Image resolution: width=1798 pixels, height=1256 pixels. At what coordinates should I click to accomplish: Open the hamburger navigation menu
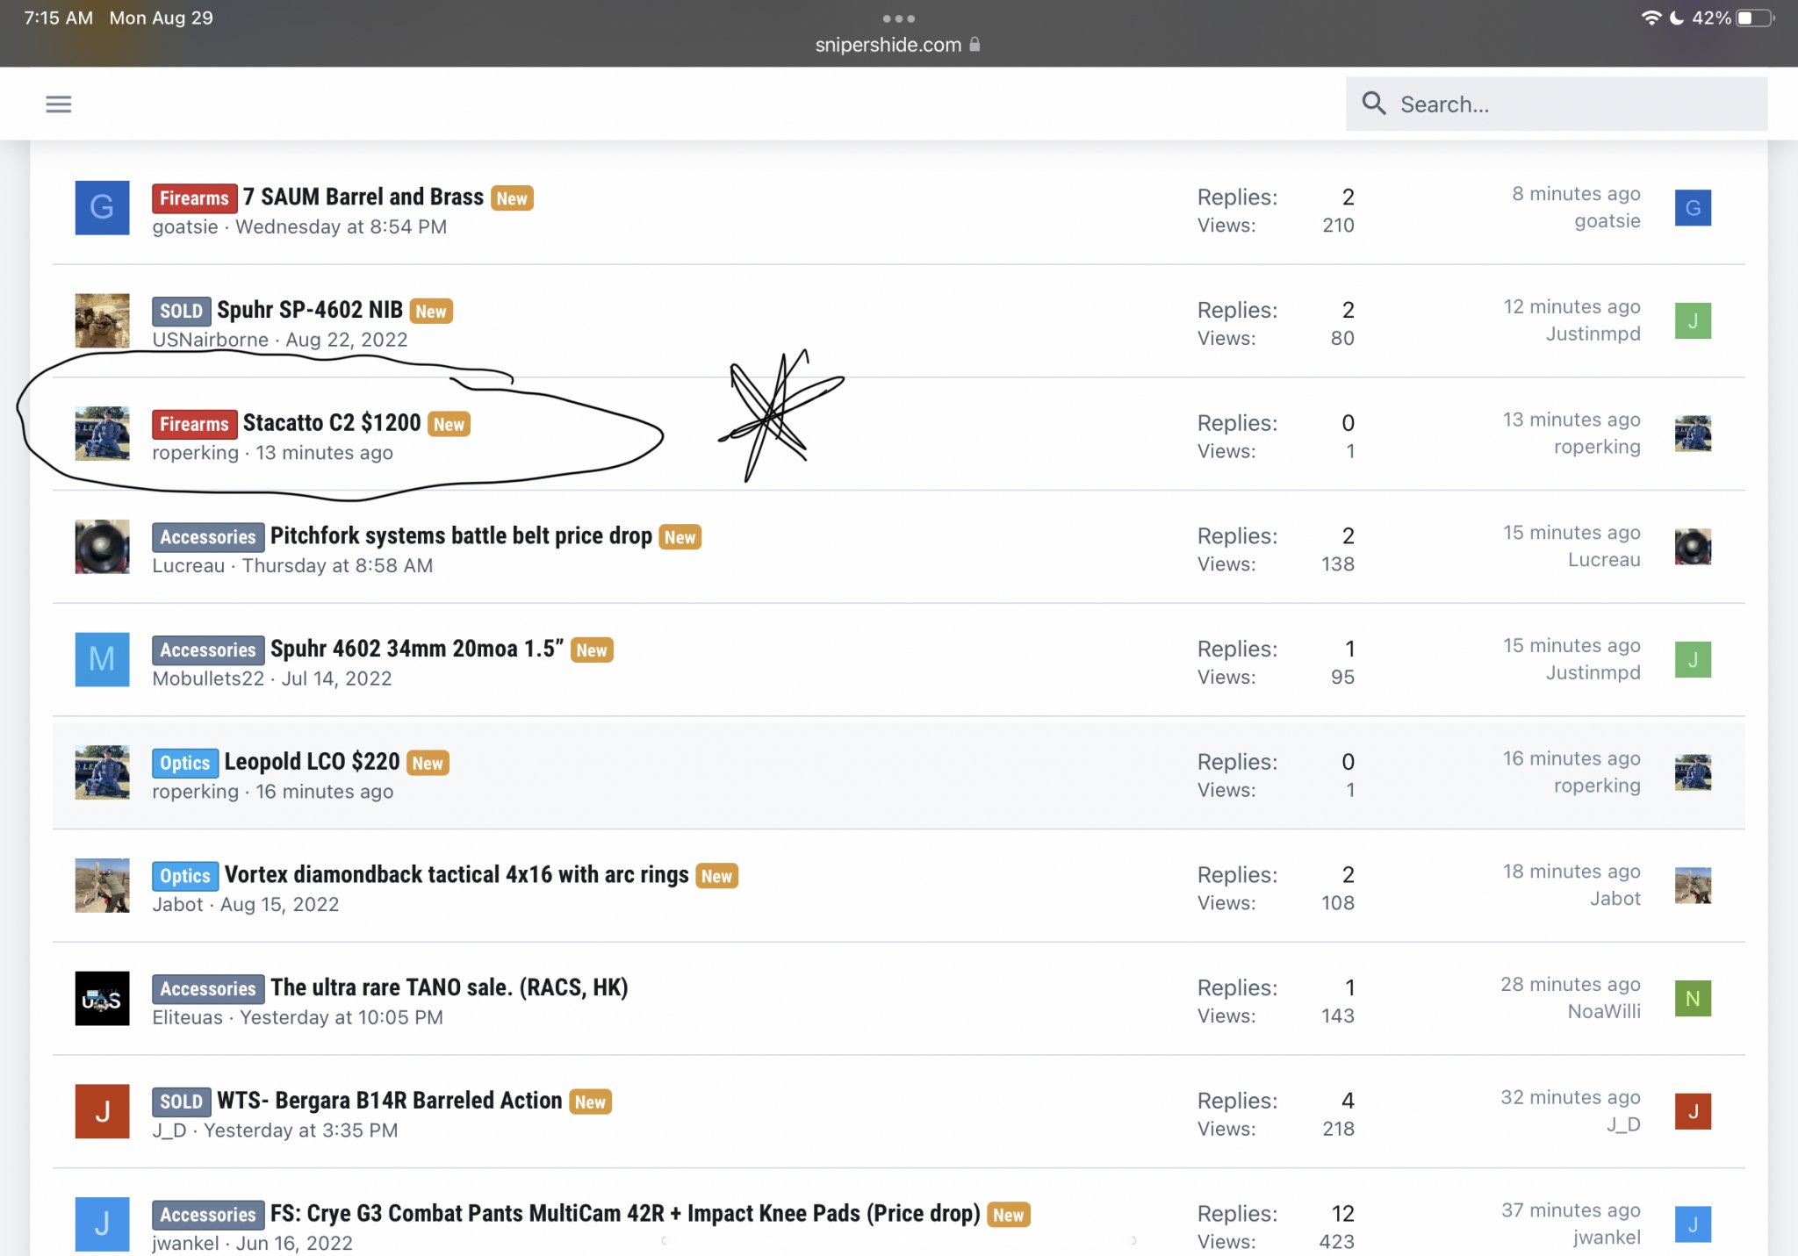tap(58, 104)
